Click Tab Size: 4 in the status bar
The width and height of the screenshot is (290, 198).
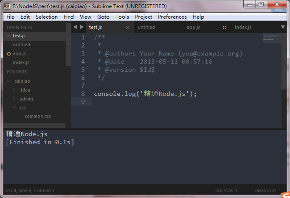coord(226,191)
